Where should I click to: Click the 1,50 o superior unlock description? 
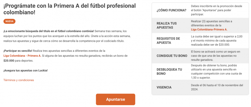217,71
